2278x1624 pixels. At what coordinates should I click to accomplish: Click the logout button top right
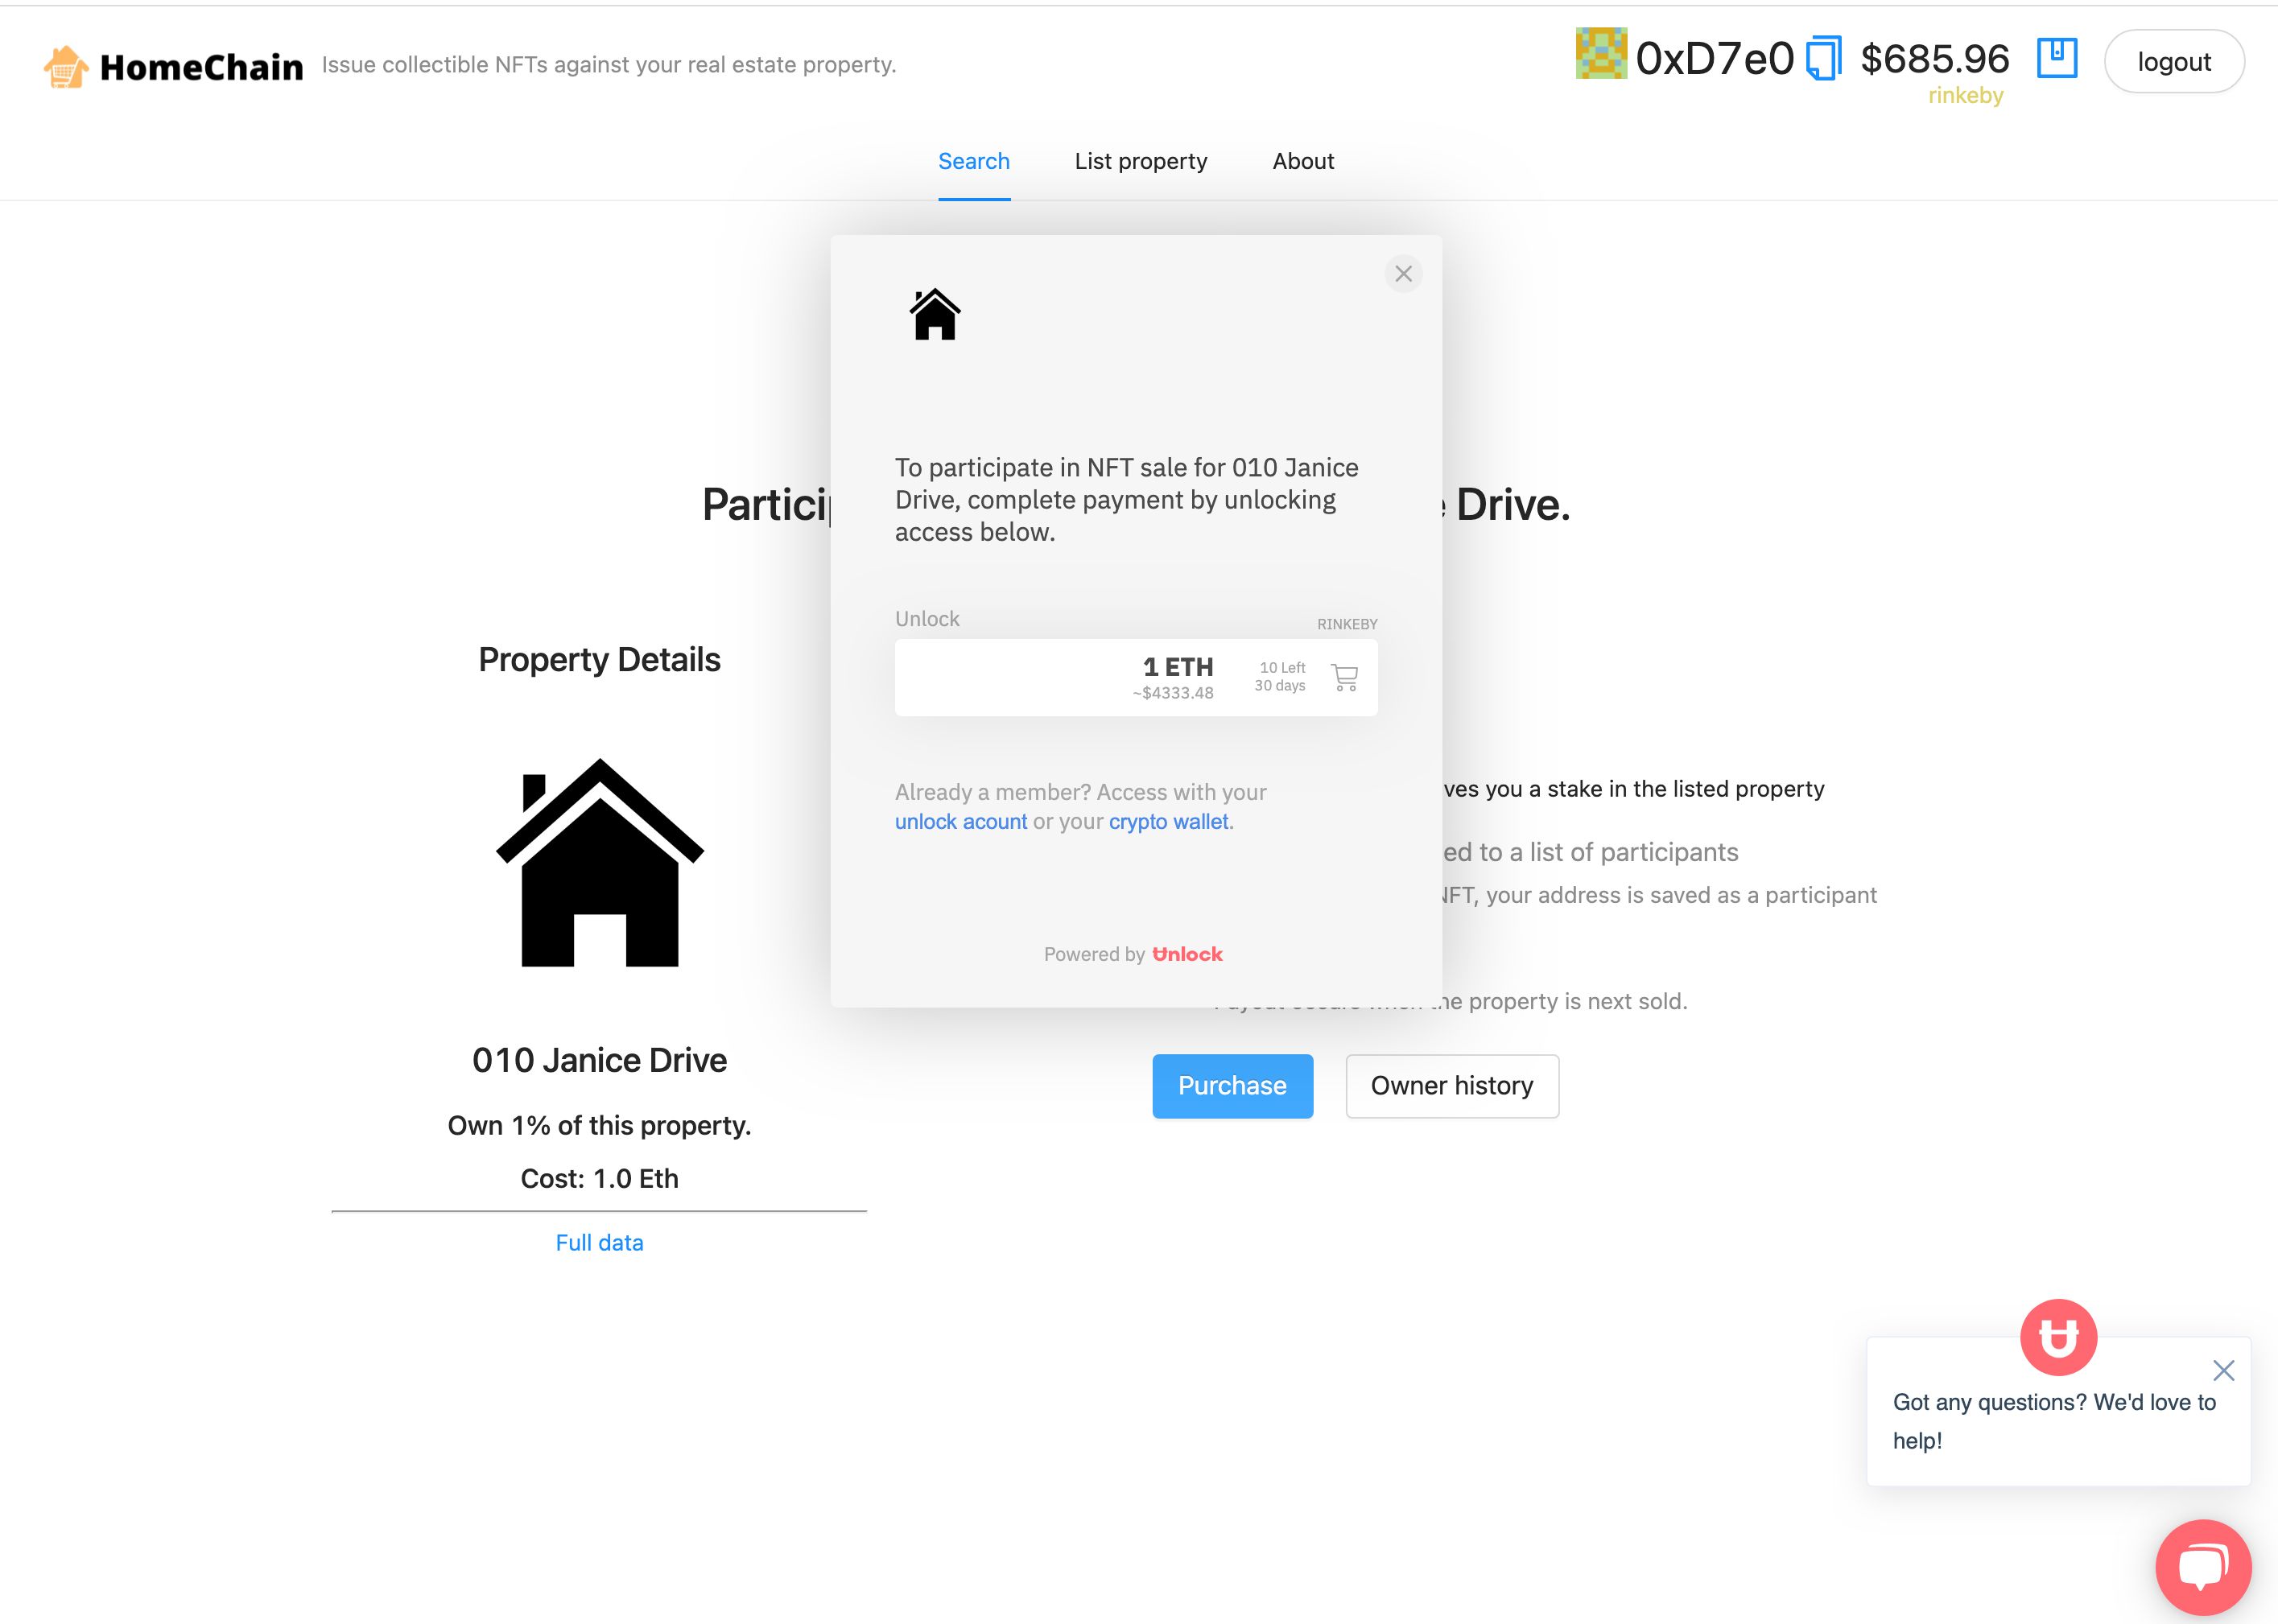pyautogui.click(x=2174, y=60)
